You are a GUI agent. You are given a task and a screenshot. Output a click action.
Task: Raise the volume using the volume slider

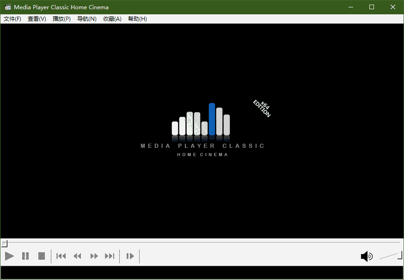(x=395, y=254)
